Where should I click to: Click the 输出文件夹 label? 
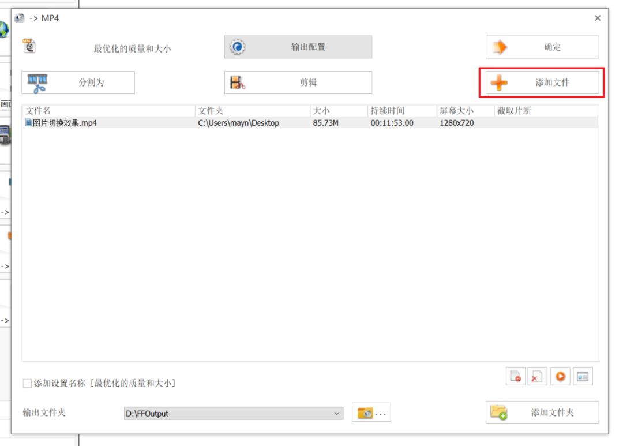point(44,412)
